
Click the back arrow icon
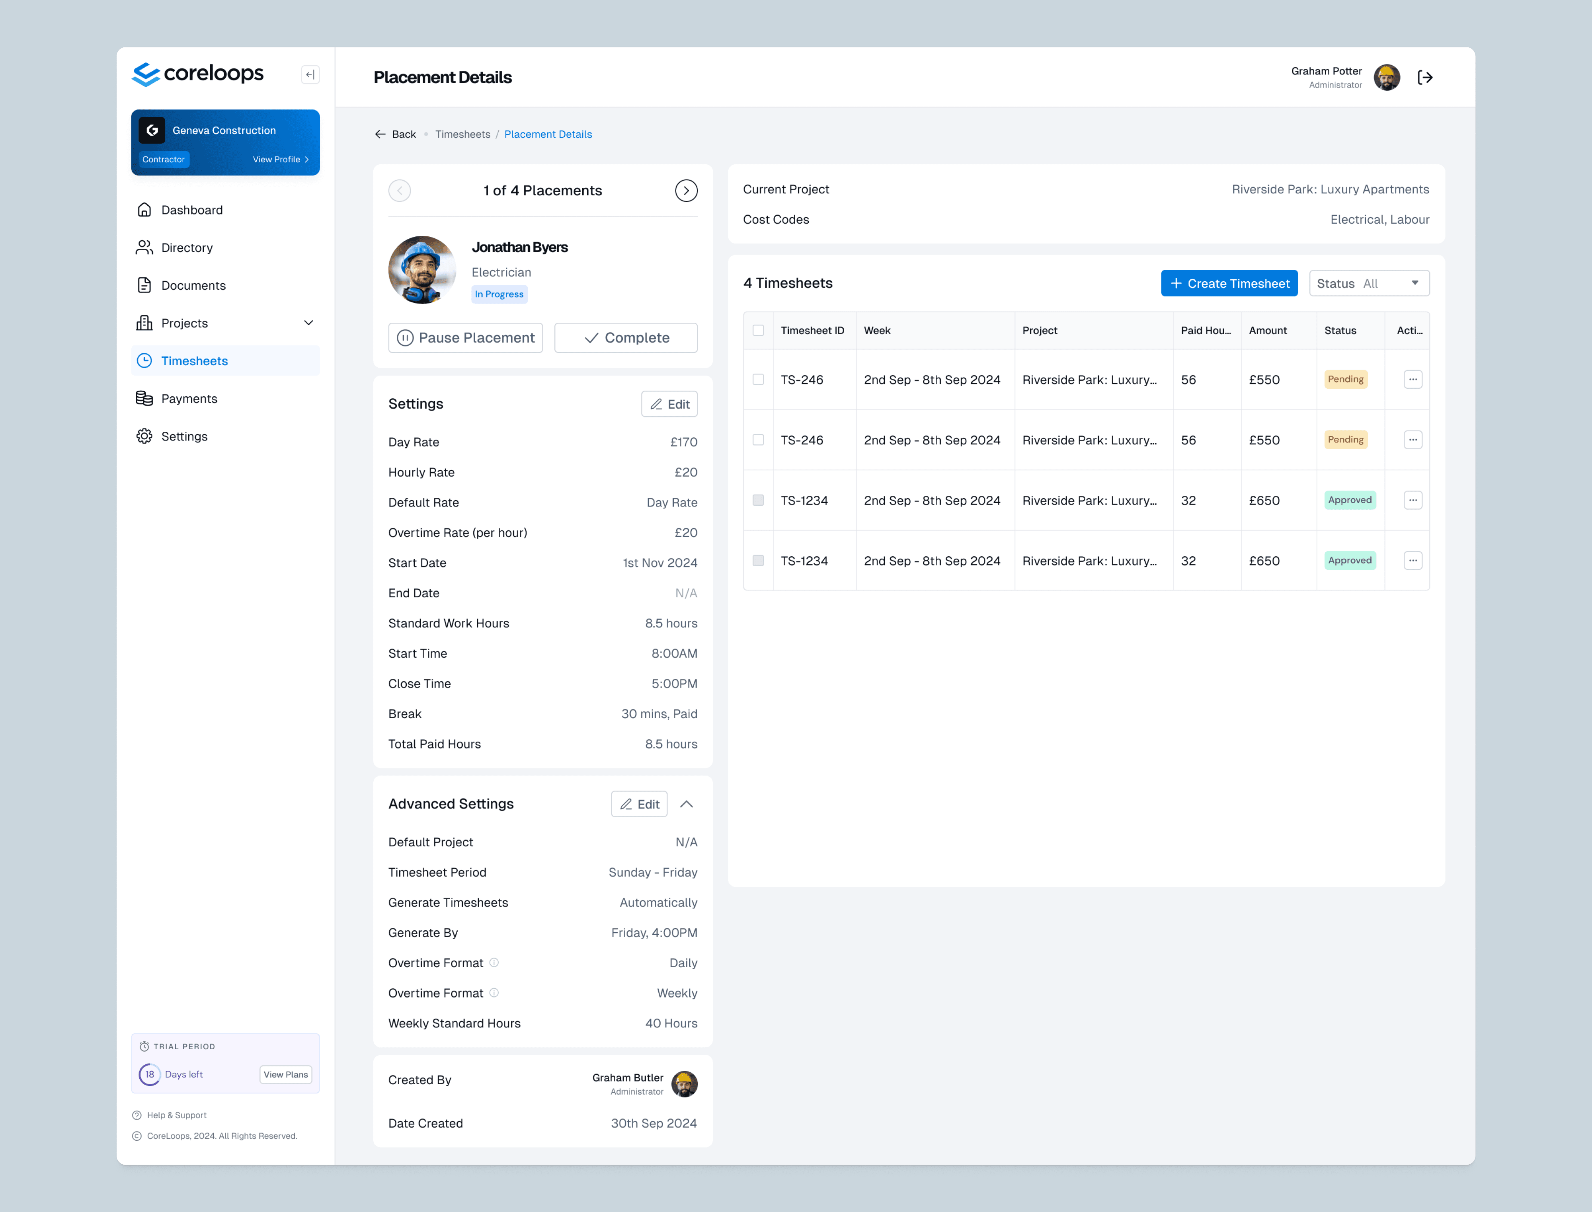[380, 134]
